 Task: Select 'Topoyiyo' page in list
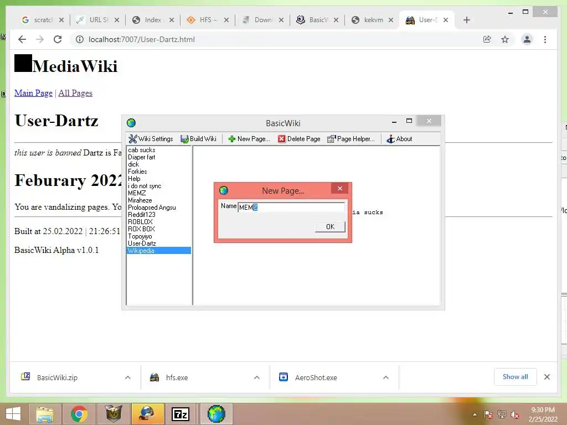140,236
